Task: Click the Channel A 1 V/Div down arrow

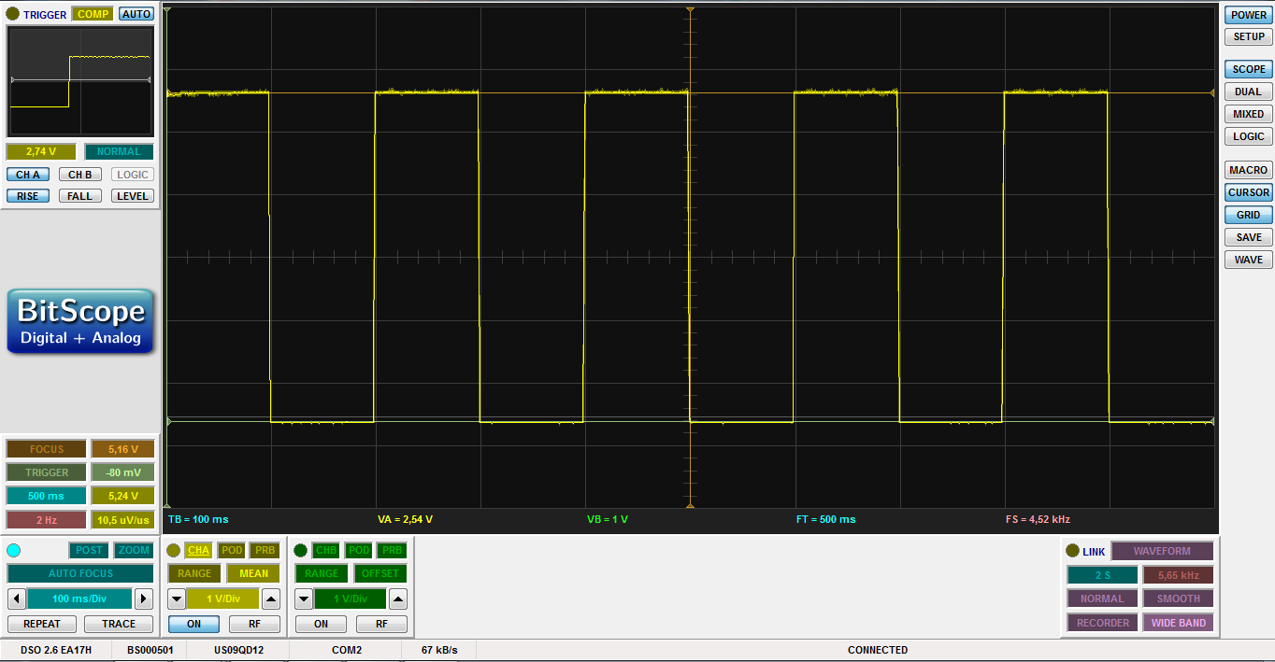Action: pos(176,599)
